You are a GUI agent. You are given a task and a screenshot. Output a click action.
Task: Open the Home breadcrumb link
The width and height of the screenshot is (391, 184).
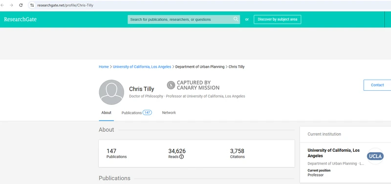(104, 67)
